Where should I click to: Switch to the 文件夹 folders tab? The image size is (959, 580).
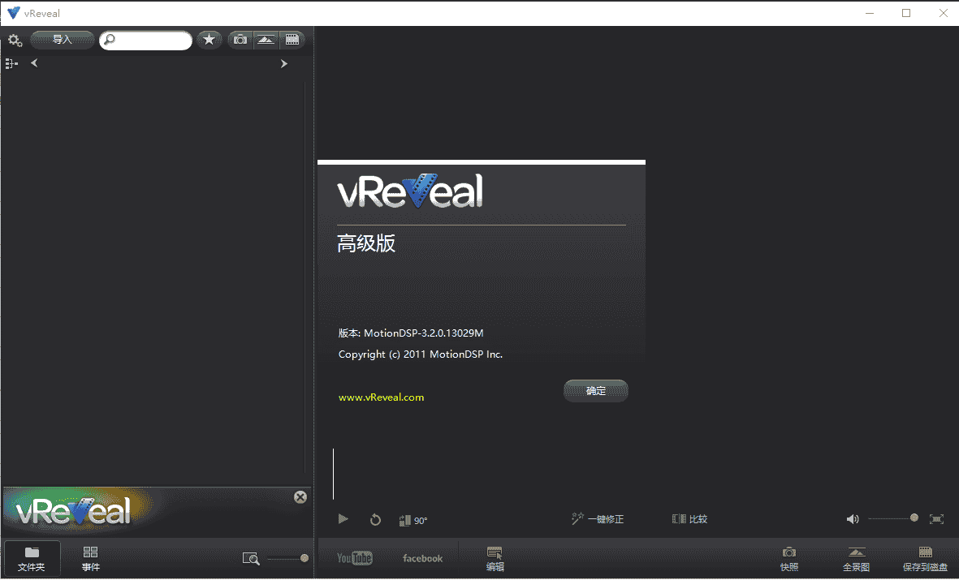click(x=32, y=558)
